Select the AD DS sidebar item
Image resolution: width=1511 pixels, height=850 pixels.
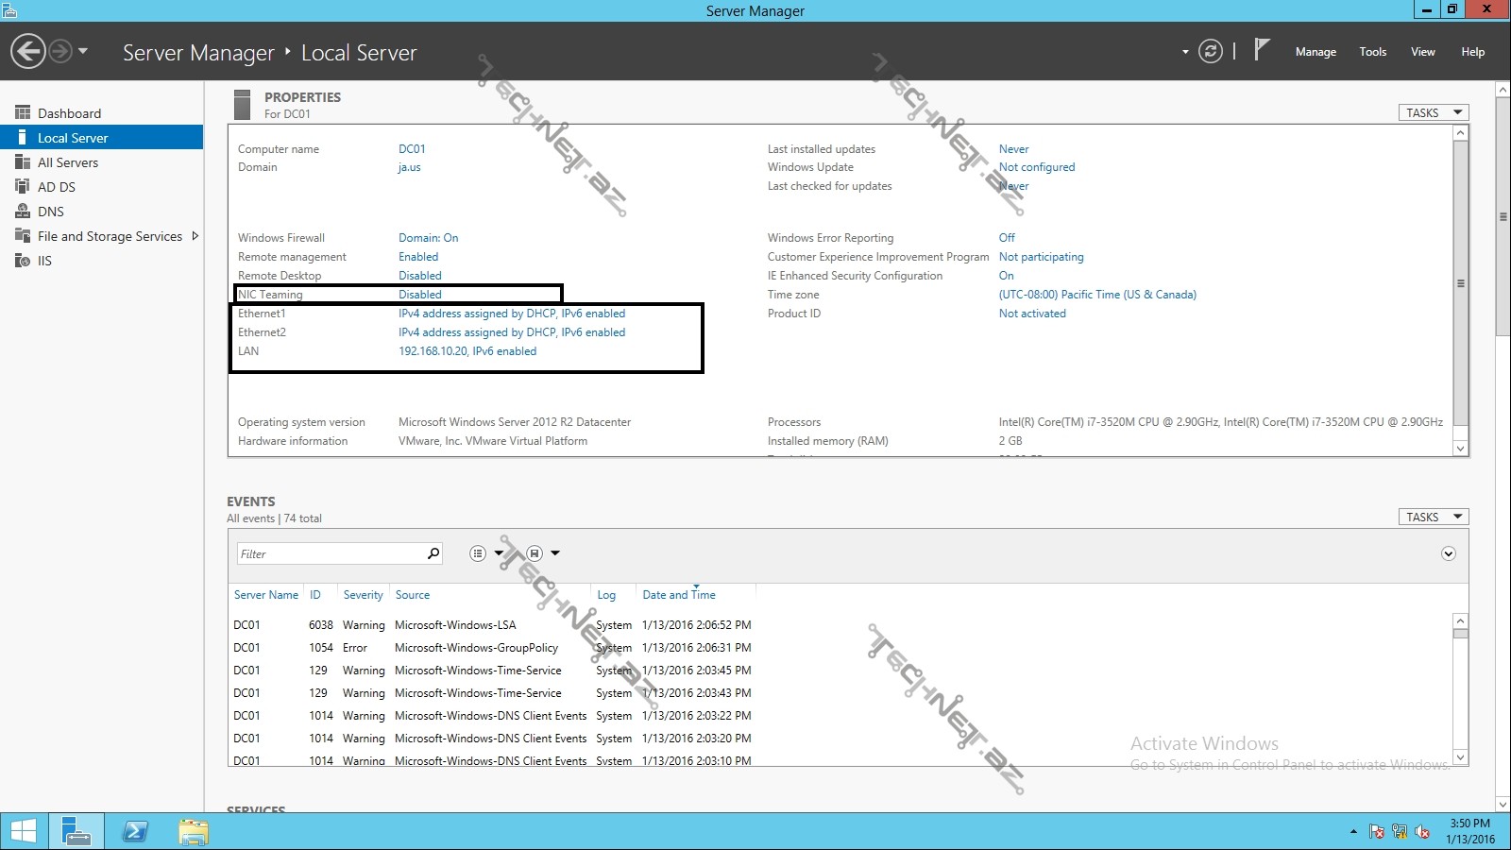[x=57, y=187]
